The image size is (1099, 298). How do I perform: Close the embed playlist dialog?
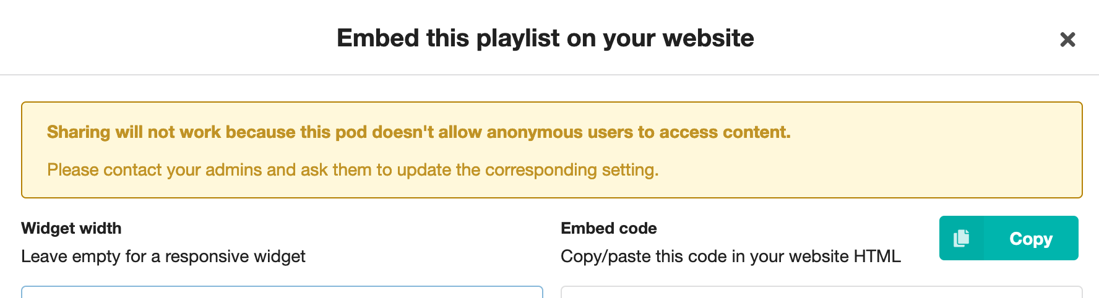(1067, 40)
